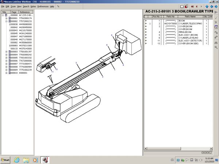Viewport: 219px width, 164px height.
Task: Expand the 000003 77581001397 tree node
Action: point(6,52)
